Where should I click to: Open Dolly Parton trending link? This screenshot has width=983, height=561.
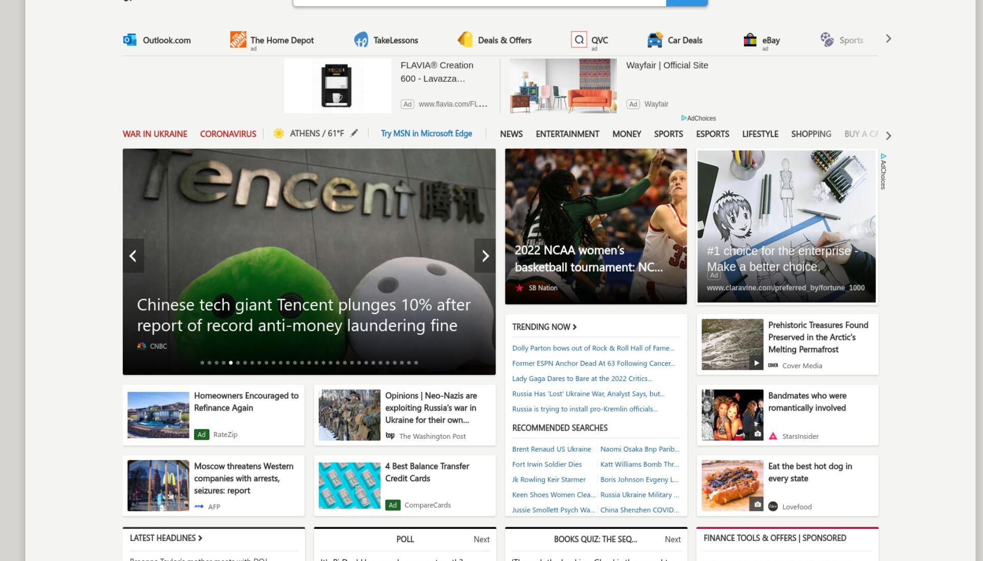[x=593, y=348]
